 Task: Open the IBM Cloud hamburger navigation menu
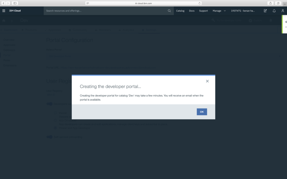(4, 11)
